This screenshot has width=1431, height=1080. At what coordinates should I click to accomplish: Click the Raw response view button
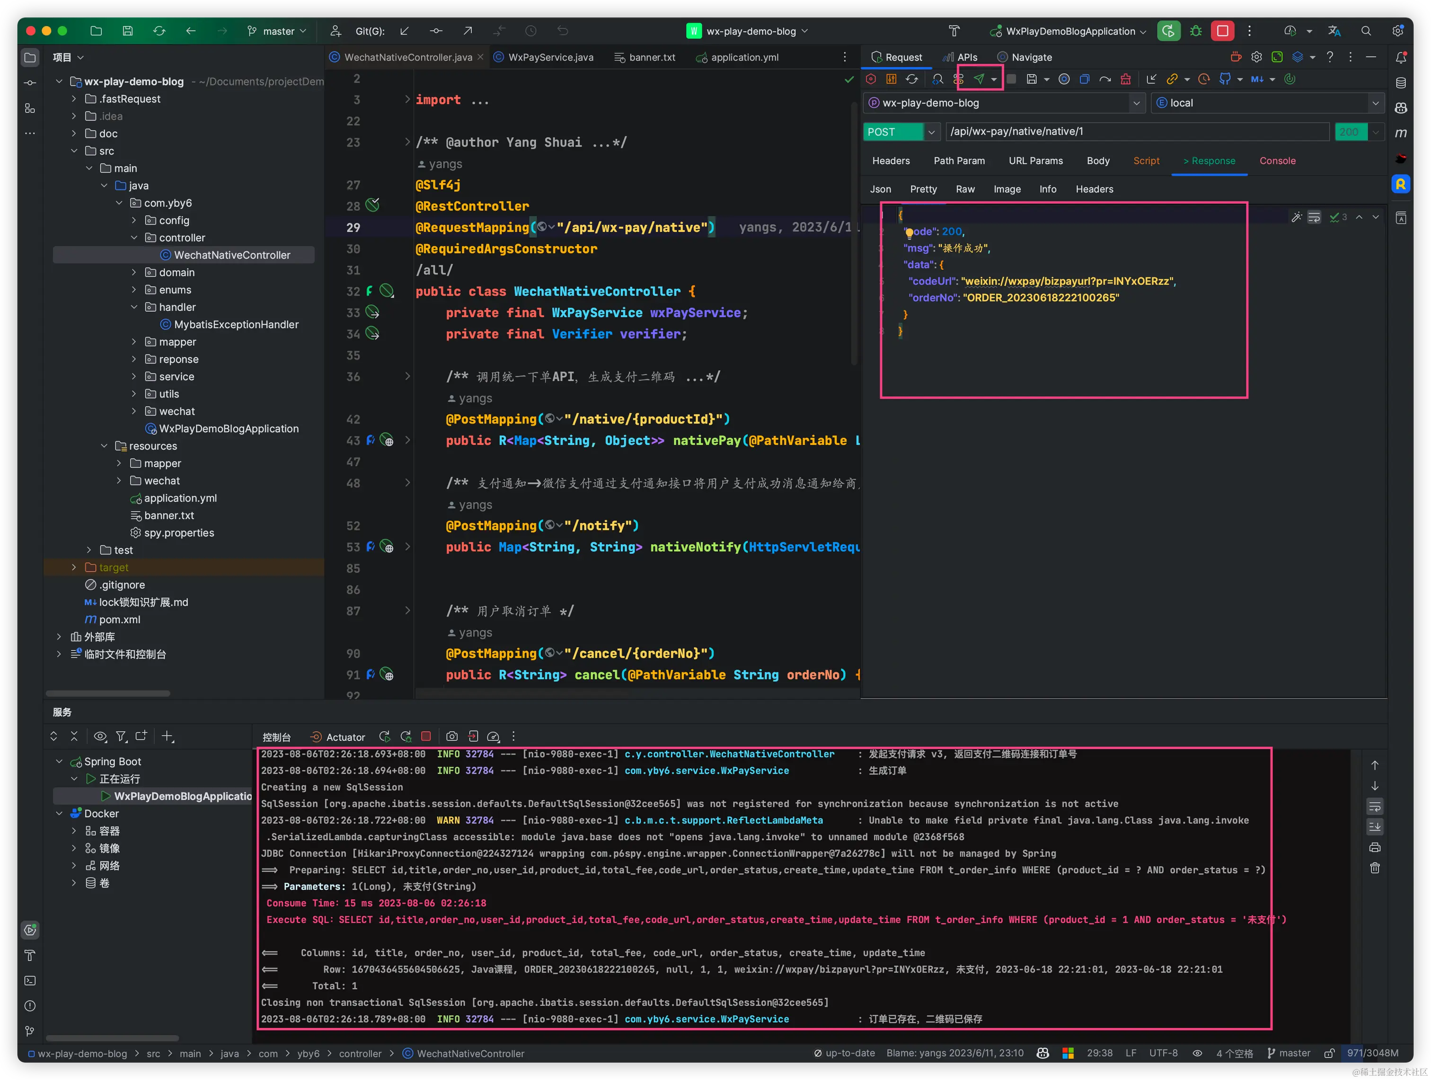coord(964,189)
